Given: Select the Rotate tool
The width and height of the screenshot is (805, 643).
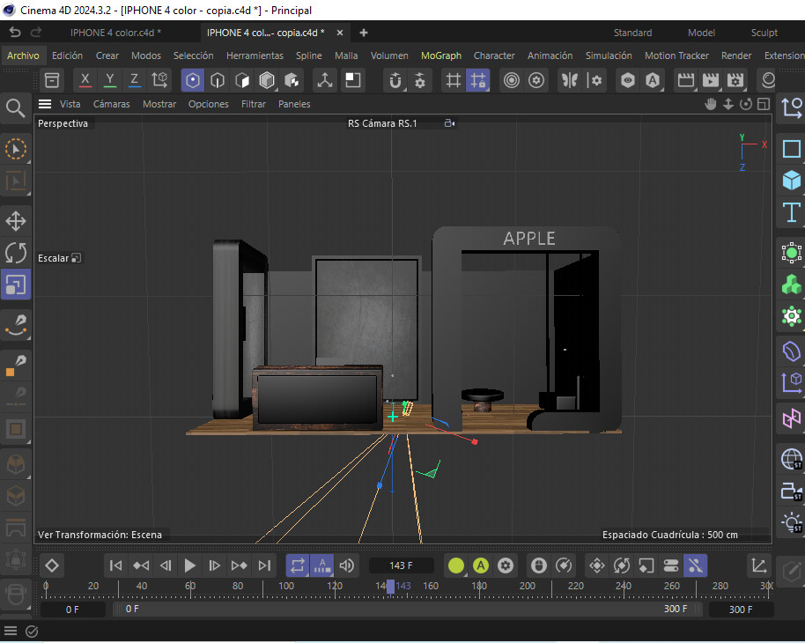Looking at the screenshot, I should pos(16,253).
